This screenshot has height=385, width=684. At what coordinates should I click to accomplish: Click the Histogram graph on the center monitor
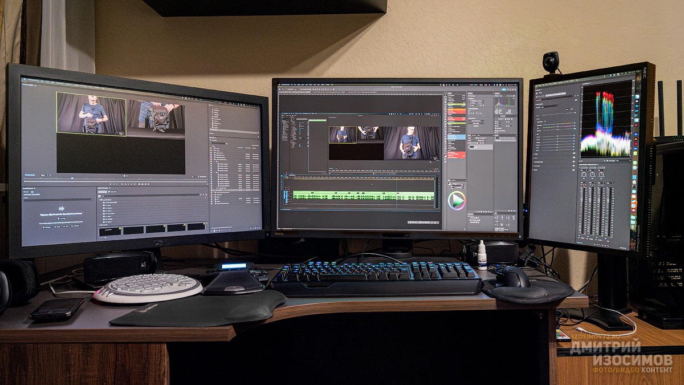(505, 101)
